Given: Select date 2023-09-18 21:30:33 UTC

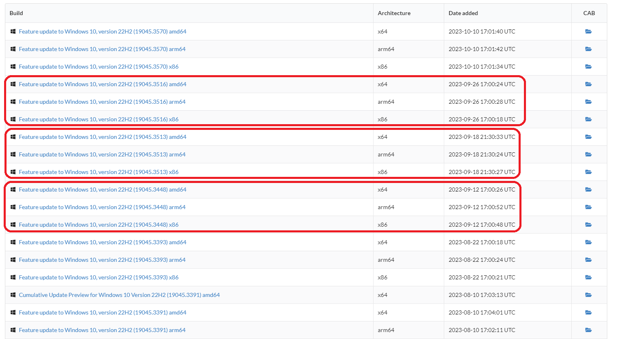Looking at the screenshot, I should pos(482,137).
